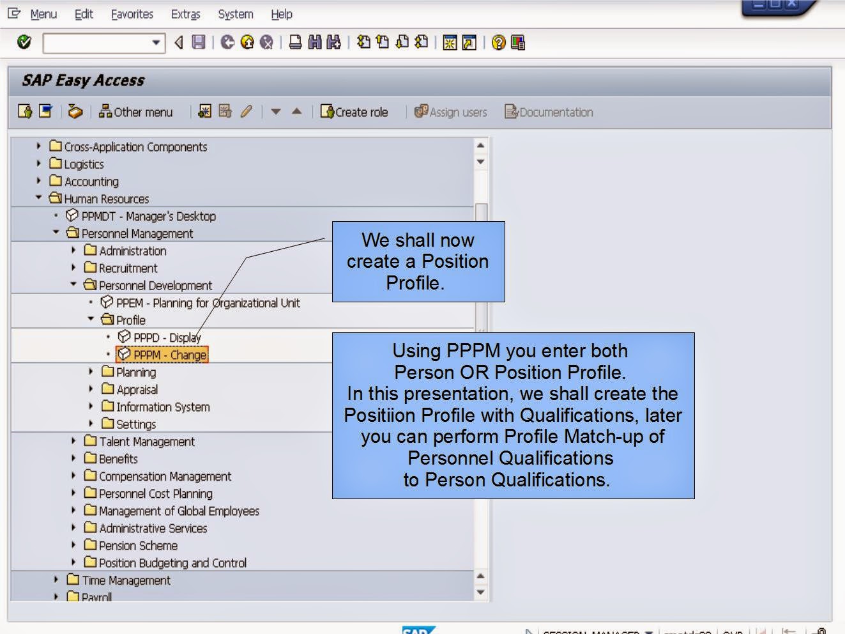Collapse the Profile folder arrow
This screenshot has width=845, height=634.
(91, 319)
